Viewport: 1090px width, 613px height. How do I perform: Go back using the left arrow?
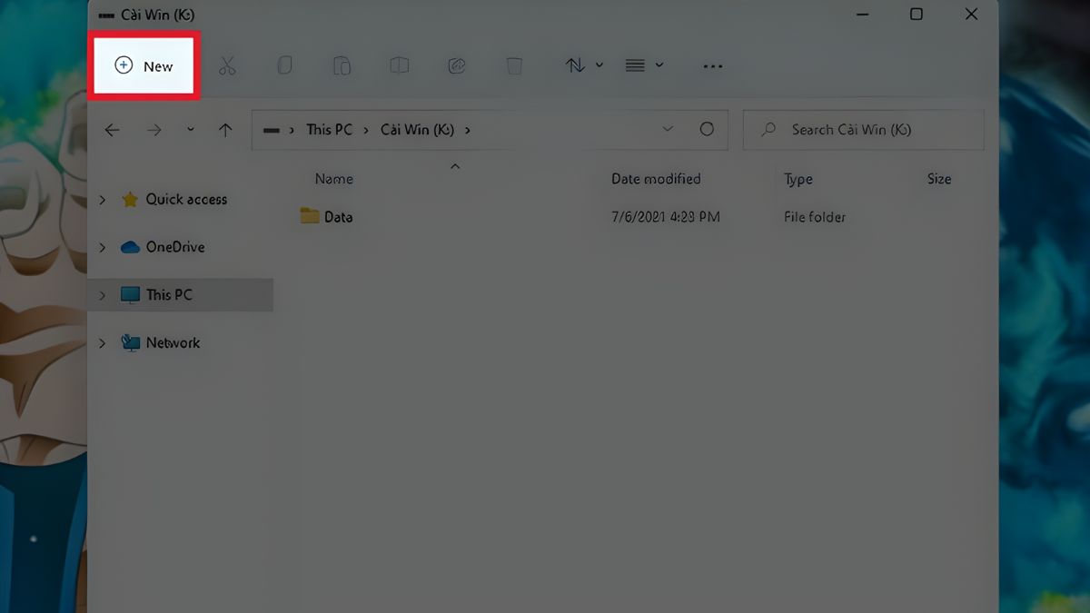(112, 130)
